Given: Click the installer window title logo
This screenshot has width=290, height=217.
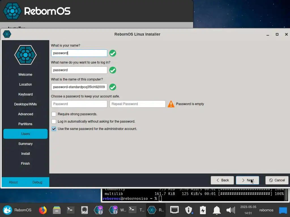Looking at the screenshot, I should coord(7,34).
